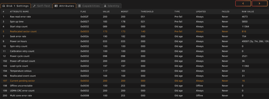Screen dimensions: 269x99
Task: Click the Type column header
Action: pyautogui.click(x=177, y=12)
